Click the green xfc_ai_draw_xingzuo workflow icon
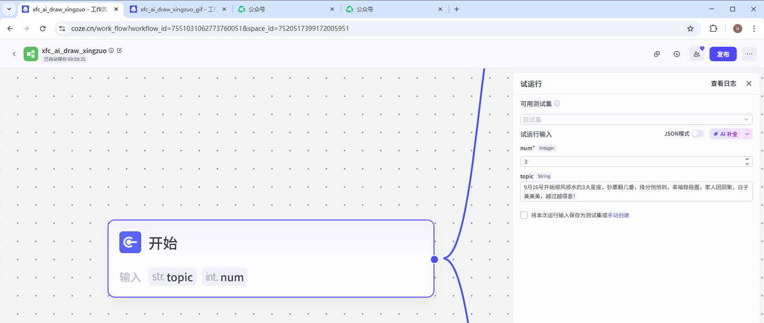The height and width of the screenshot is (323, 764). [x=31, y=54]
